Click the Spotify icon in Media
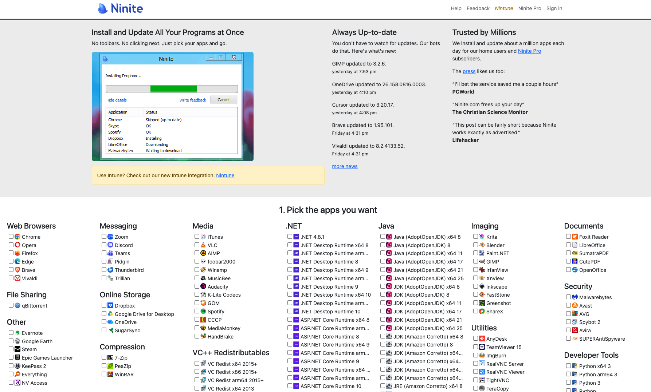 (x=203, y=311)
